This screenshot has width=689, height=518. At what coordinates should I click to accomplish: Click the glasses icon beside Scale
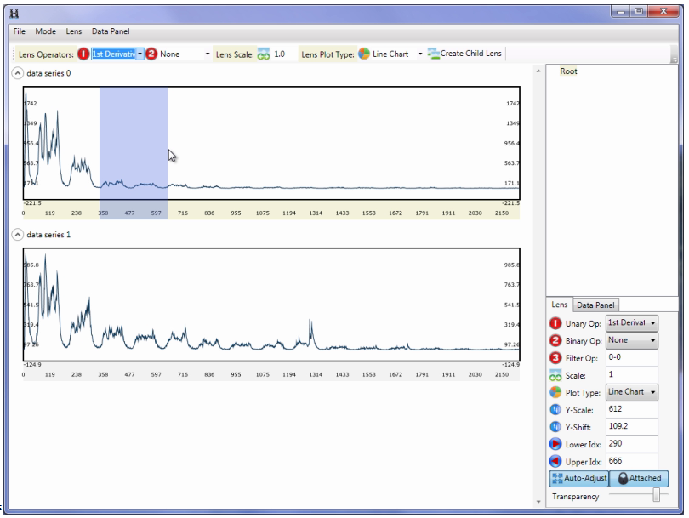click(x=555, y=376)
